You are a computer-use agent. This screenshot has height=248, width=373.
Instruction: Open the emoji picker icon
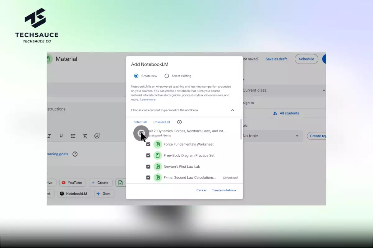point(97,136)
